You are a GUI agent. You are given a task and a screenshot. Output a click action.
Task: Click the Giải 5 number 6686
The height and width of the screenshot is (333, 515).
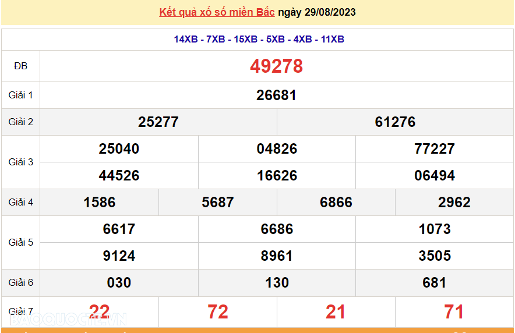point(277,229)
